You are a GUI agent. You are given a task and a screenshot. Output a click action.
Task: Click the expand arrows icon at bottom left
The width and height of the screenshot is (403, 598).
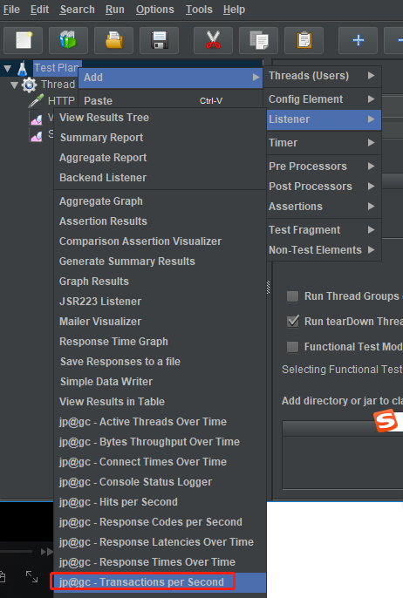(31, 576)
